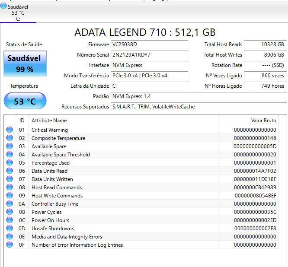Click the ADATA LEGEND 710 : 512,1 GB title
Viewport: 288px width, 267px height.
click(x=145, y=32)
